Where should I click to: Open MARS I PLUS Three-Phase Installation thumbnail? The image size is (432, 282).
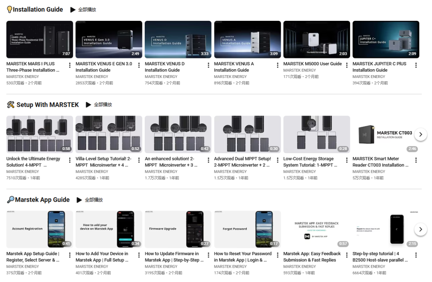40,40
